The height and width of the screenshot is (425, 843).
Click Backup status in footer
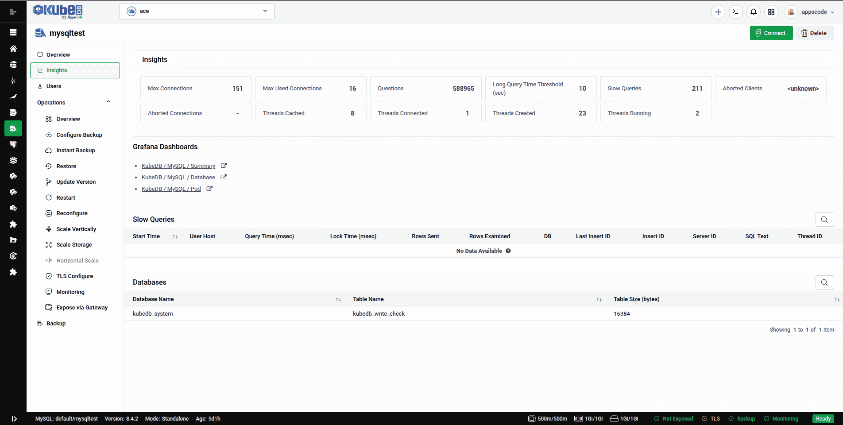(742, 419)
